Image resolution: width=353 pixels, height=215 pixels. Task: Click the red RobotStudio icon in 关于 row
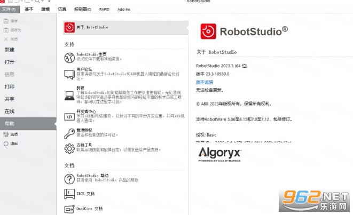(x=69, y=27)
